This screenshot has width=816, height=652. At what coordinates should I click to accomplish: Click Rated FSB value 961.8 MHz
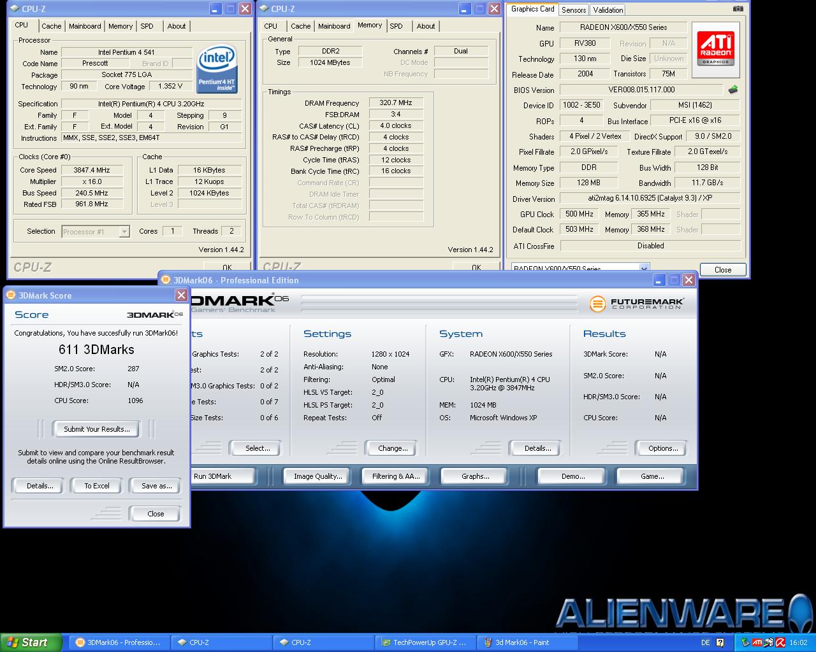pyautogui.click(x=92, y=204)
